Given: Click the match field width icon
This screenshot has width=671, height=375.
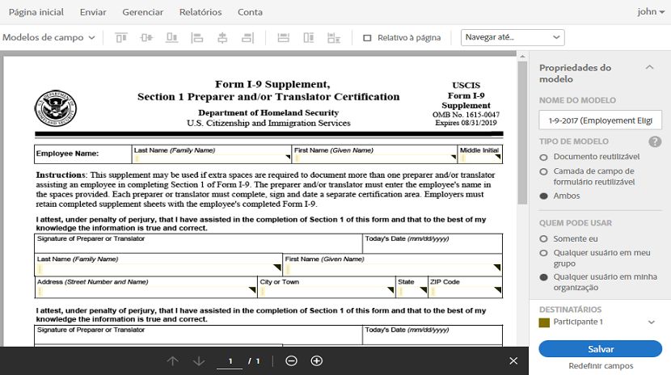Looking at the screenshot, I should 283,38.
